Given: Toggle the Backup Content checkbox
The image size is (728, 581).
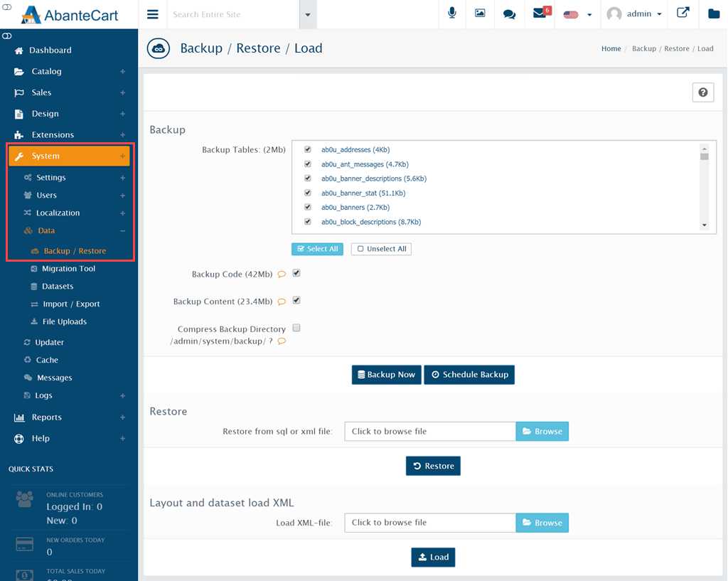Looking at the screenshot, I should [296, 301].
